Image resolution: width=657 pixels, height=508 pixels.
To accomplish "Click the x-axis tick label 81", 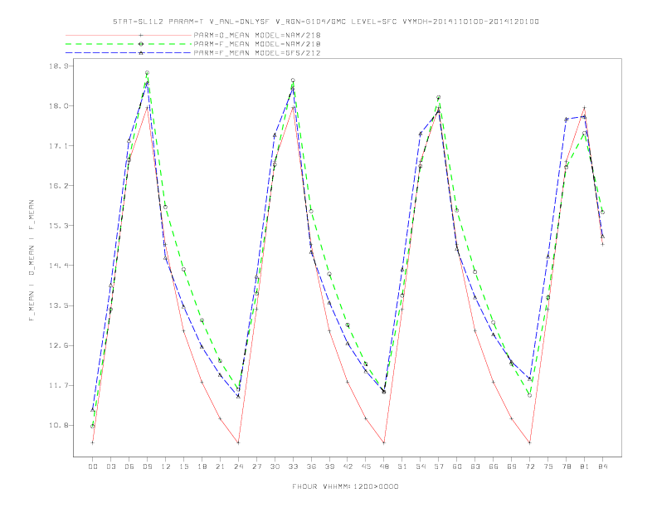I will pyautogui.click(x=585, y=466).
